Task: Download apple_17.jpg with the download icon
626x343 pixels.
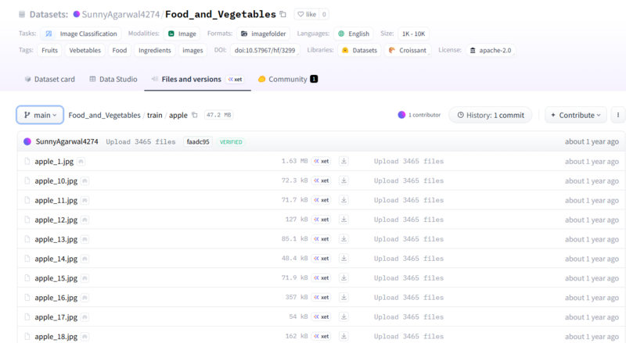Action: point(344,317)
